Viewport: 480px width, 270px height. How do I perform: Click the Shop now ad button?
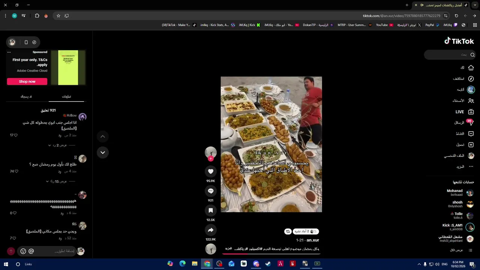click(x=27, y=81)
